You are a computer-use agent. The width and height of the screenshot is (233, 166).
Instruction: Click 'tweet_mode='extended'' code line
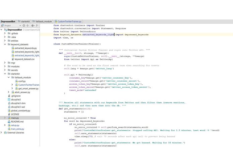(83, 90)
